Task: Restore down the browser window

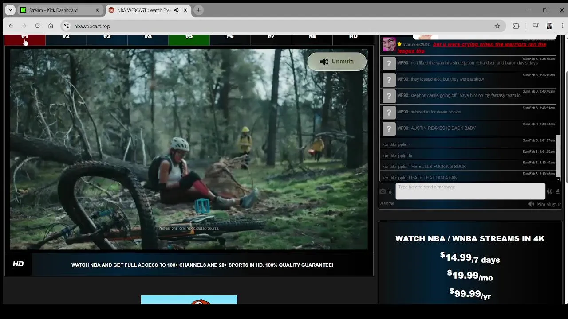Action: click(x=545, y=10)
